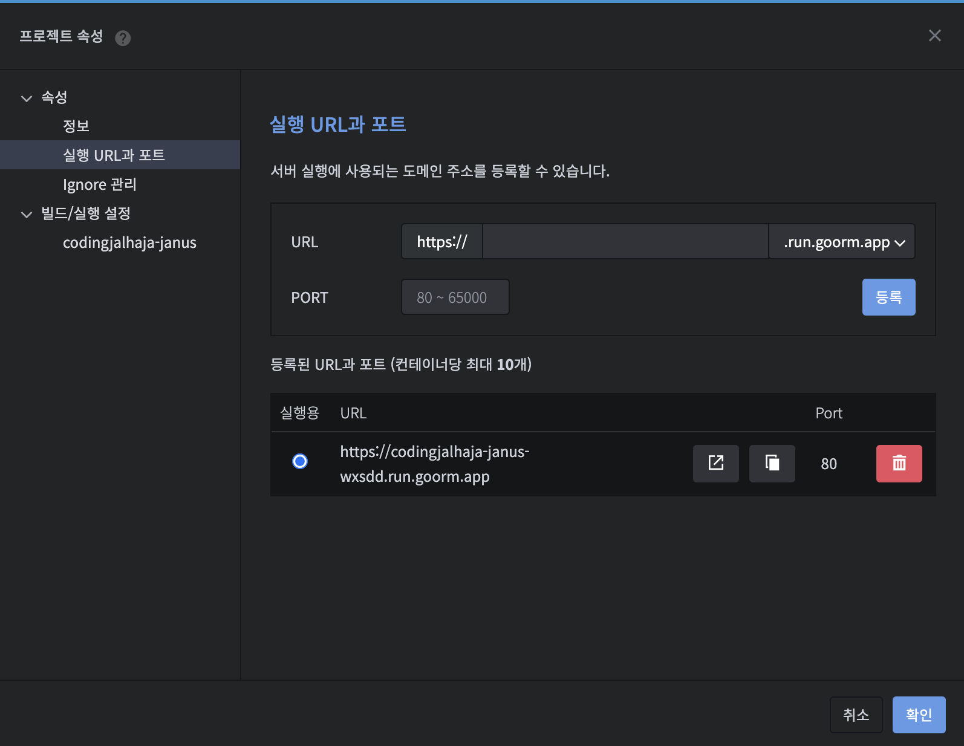Image resolution: width=964 pixels, height=746 pixels.
Task: Delete the port 80 URL entry
Action: pyautogui.click(x=899, y=463)
